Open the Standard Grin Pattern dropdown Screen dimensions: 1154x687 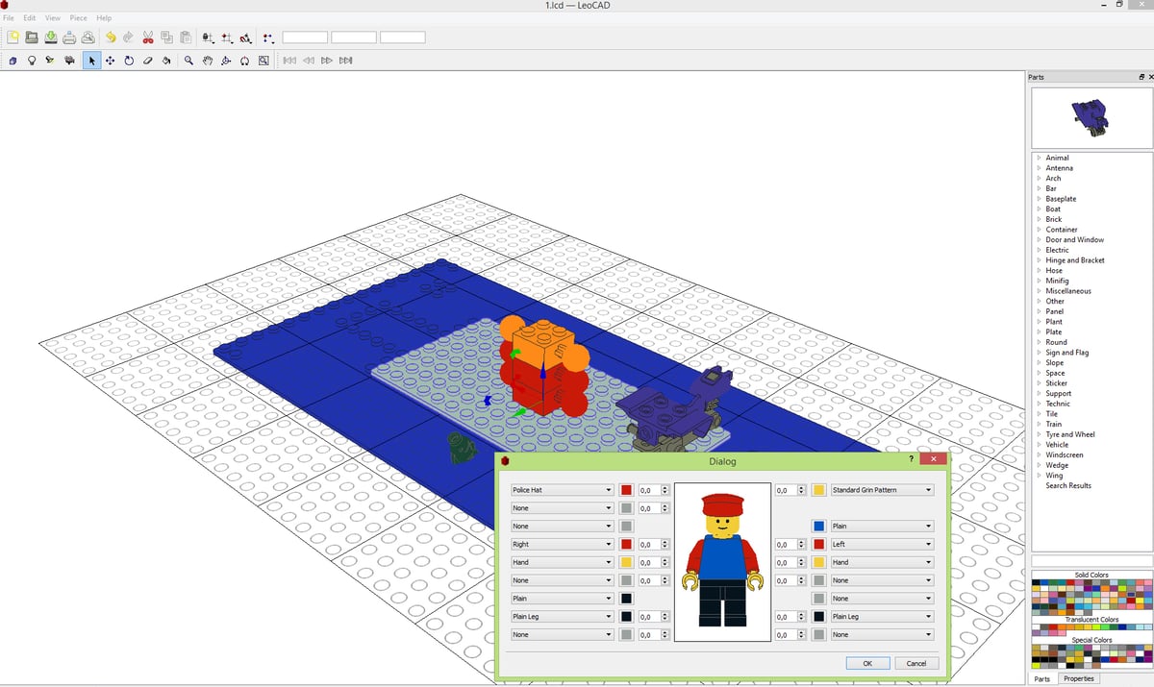tap(882, 490)
